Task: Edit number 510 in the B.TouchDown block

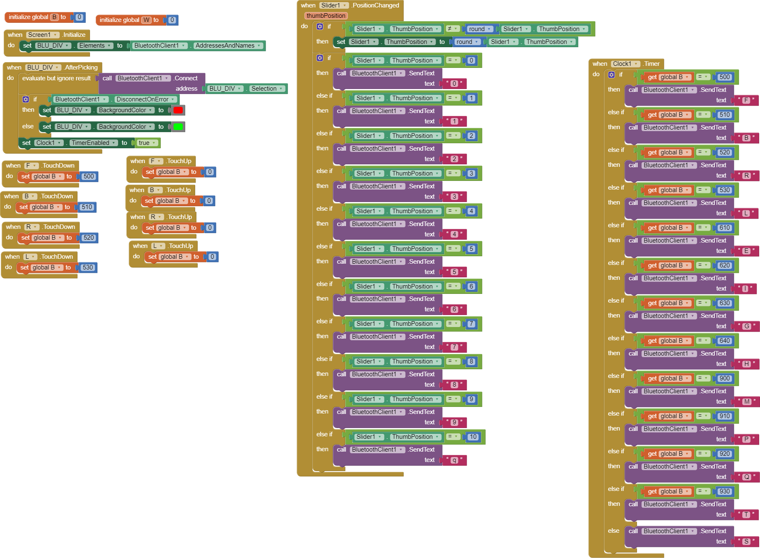Action: [x=87, y=207]
